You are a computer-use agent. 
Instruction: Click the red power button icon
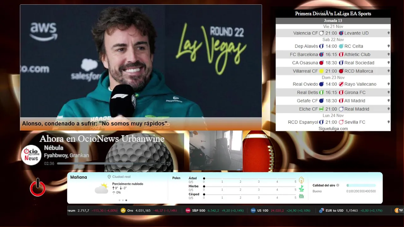[x=38, y=187]
